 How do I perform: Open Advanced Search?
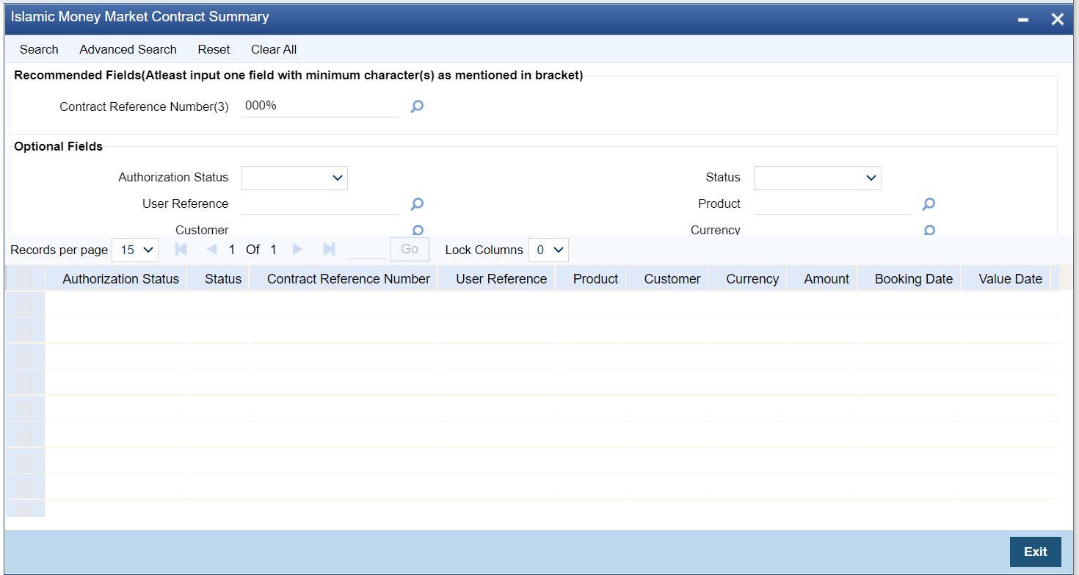click(x=128, y=49)
